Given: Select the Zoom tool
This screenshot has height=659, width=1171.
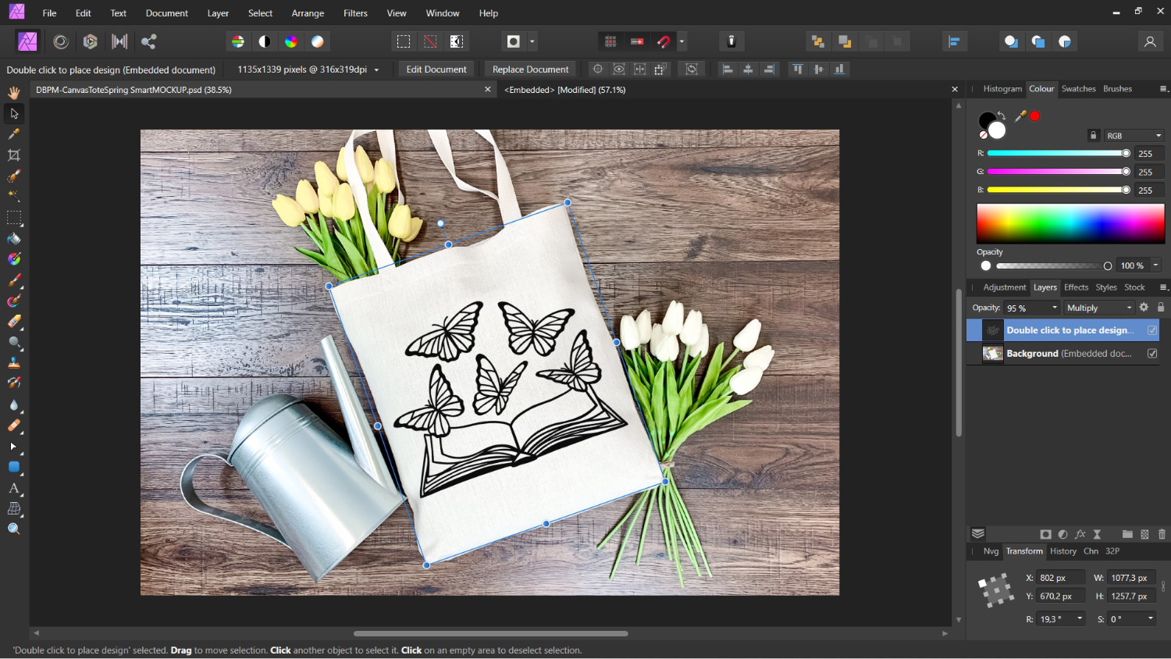Looking at the screenshot, I should pos(13,529).
